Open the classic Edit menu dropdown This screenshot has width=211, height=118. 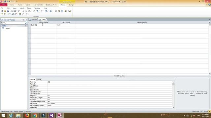(x=9, y=8)
